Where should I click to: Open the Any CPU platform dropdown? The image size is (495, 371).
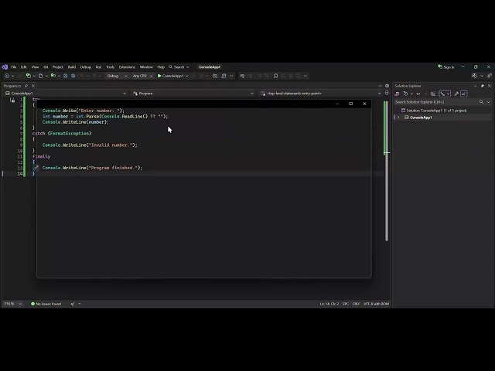142,76
